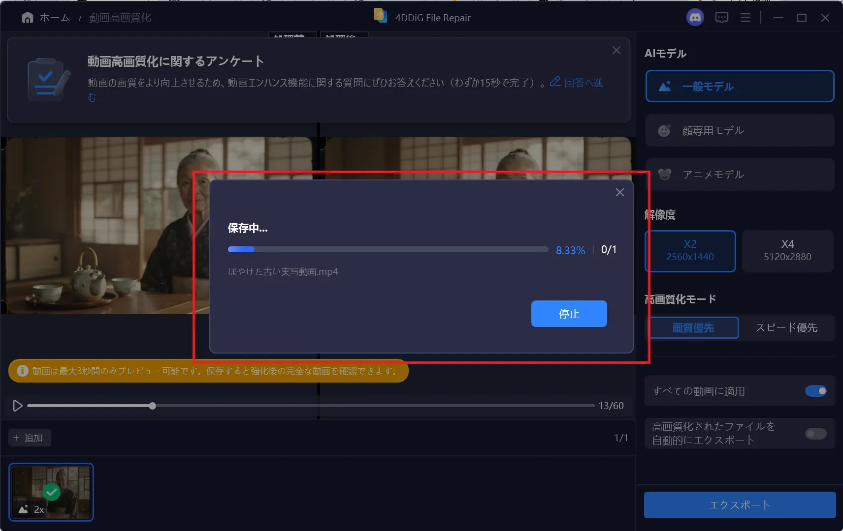Image resolution: width=843 pixels, height=531 pixels.
Task: Toggle すべての動画に適用 switch
Action: [x=815, y=391]
